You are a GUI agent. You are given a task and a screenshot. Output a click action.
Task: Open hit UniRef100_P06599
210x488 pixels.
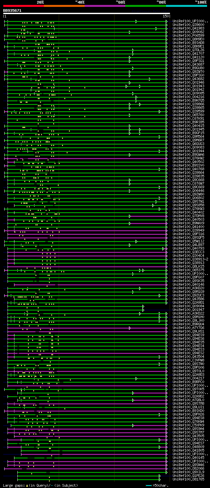click(x=188, y=36)
